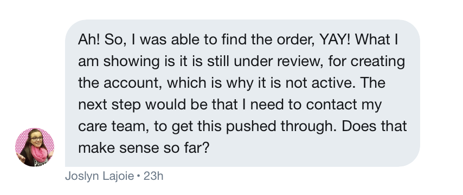Click the pink scarf in the avatar
This screenshot has height=195, width=463.
38,154
